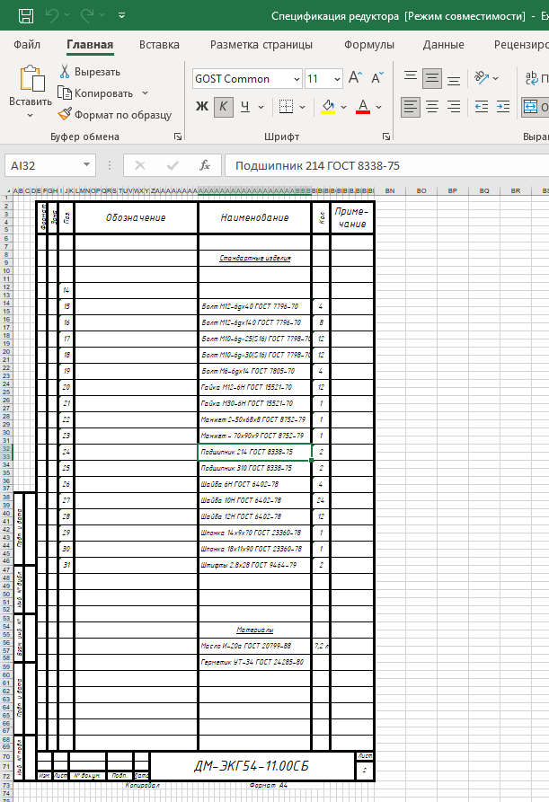549x802 pixels.
Task: Align text to the left
Action: [411, 107]
